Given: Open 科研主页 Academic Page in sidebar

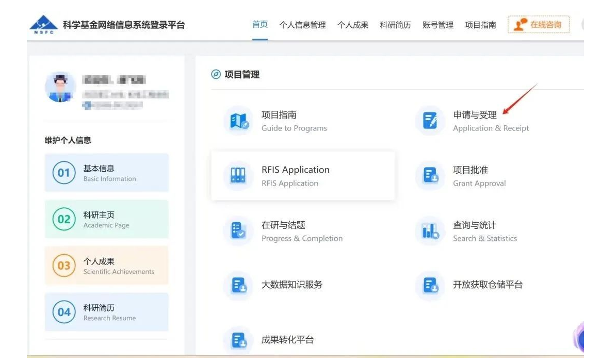Looking at the screenshot, I should click(x=106, y=219).
